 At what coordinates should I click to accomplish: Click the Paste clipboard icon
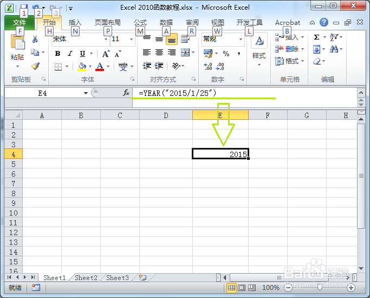[x=17, y=42]
